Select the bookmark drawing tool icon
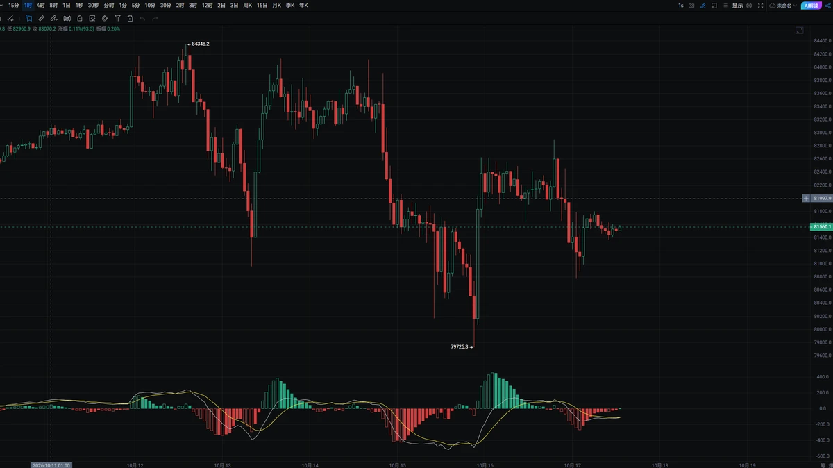The height and width of the screenshot is (468, 833). click(28, 18)
